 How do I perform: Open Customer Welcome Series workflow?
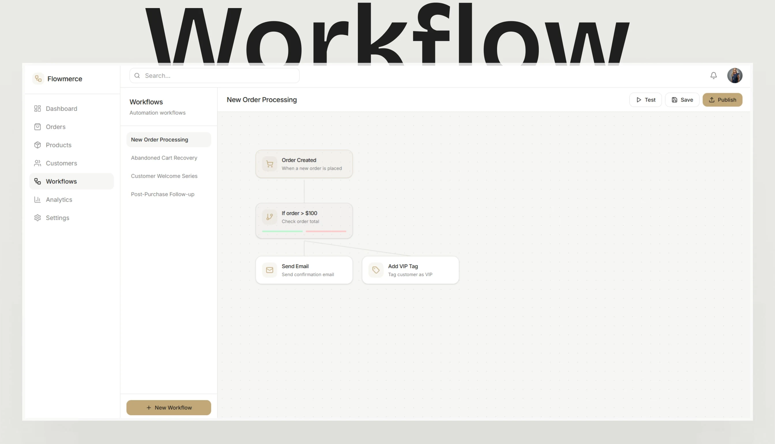[x=164, y=176]
